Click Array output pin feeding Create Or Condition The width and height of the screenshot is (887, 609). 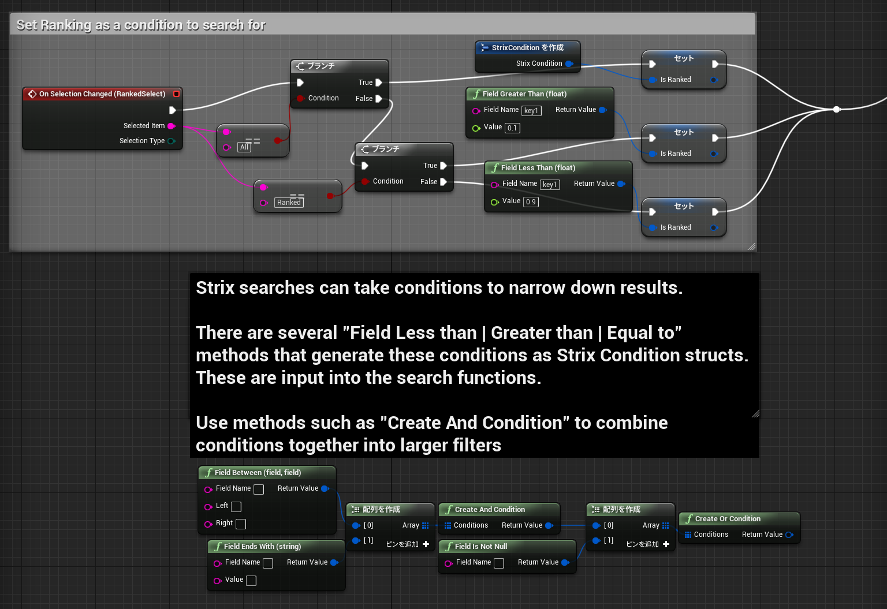click(666, 525)
